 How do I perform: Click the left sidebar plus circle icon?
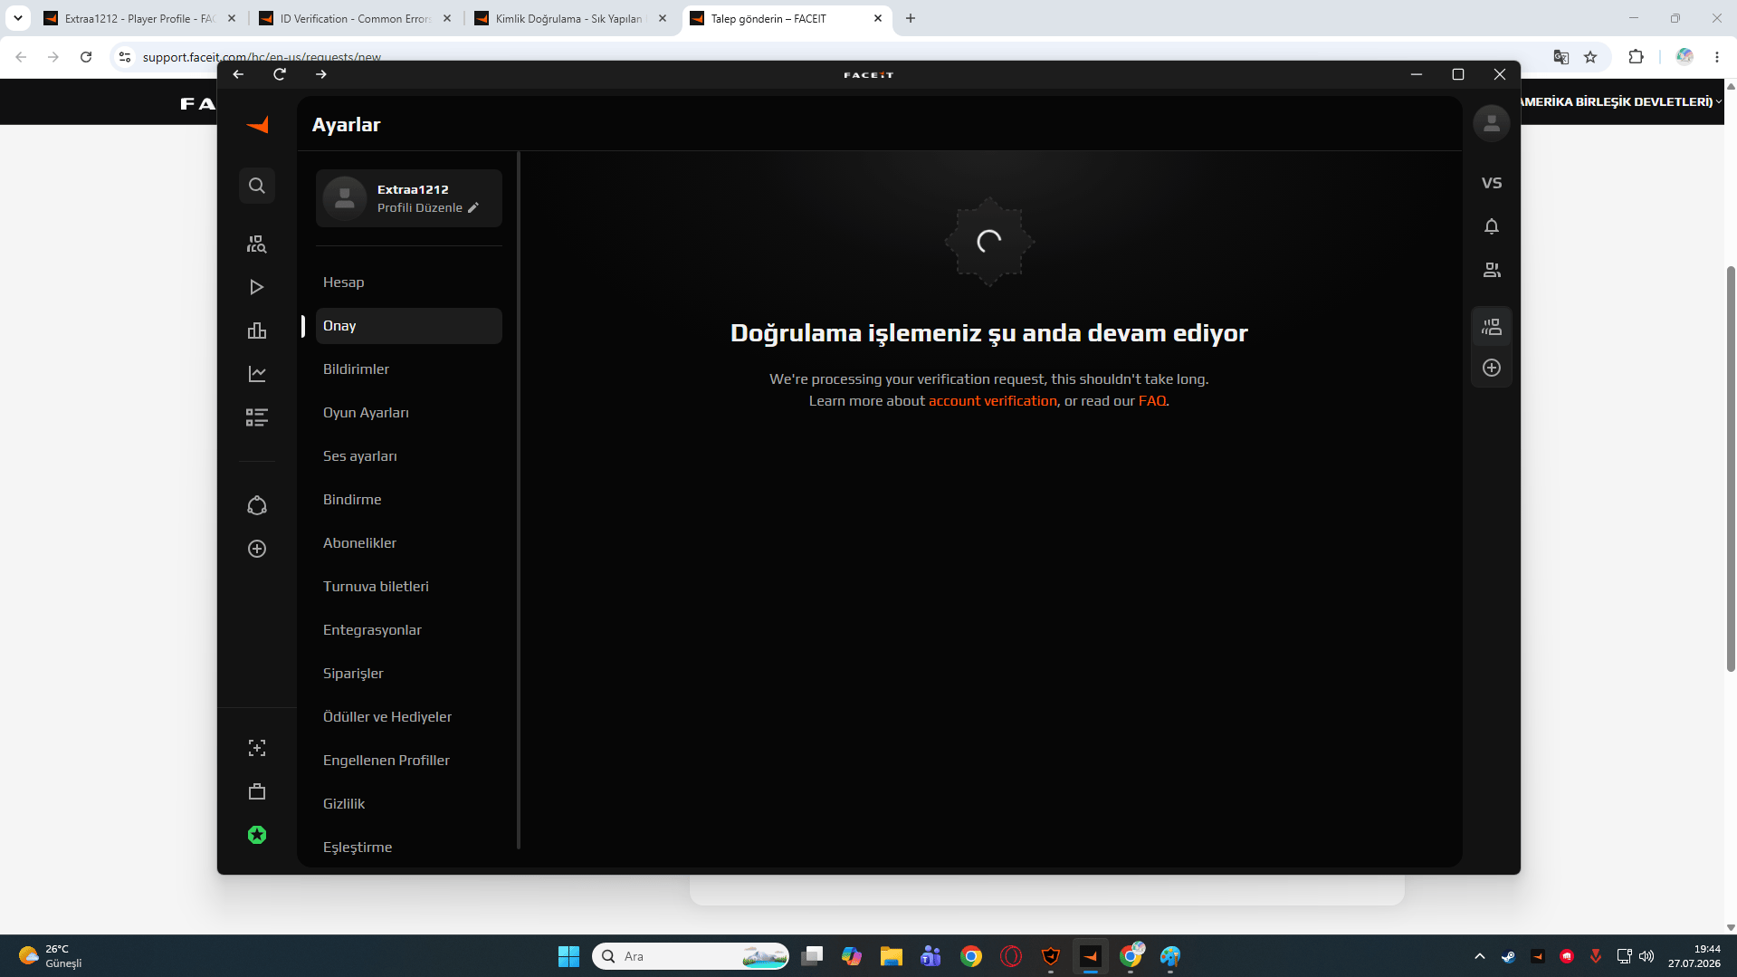pyautogui.click(x=257, y=549)
